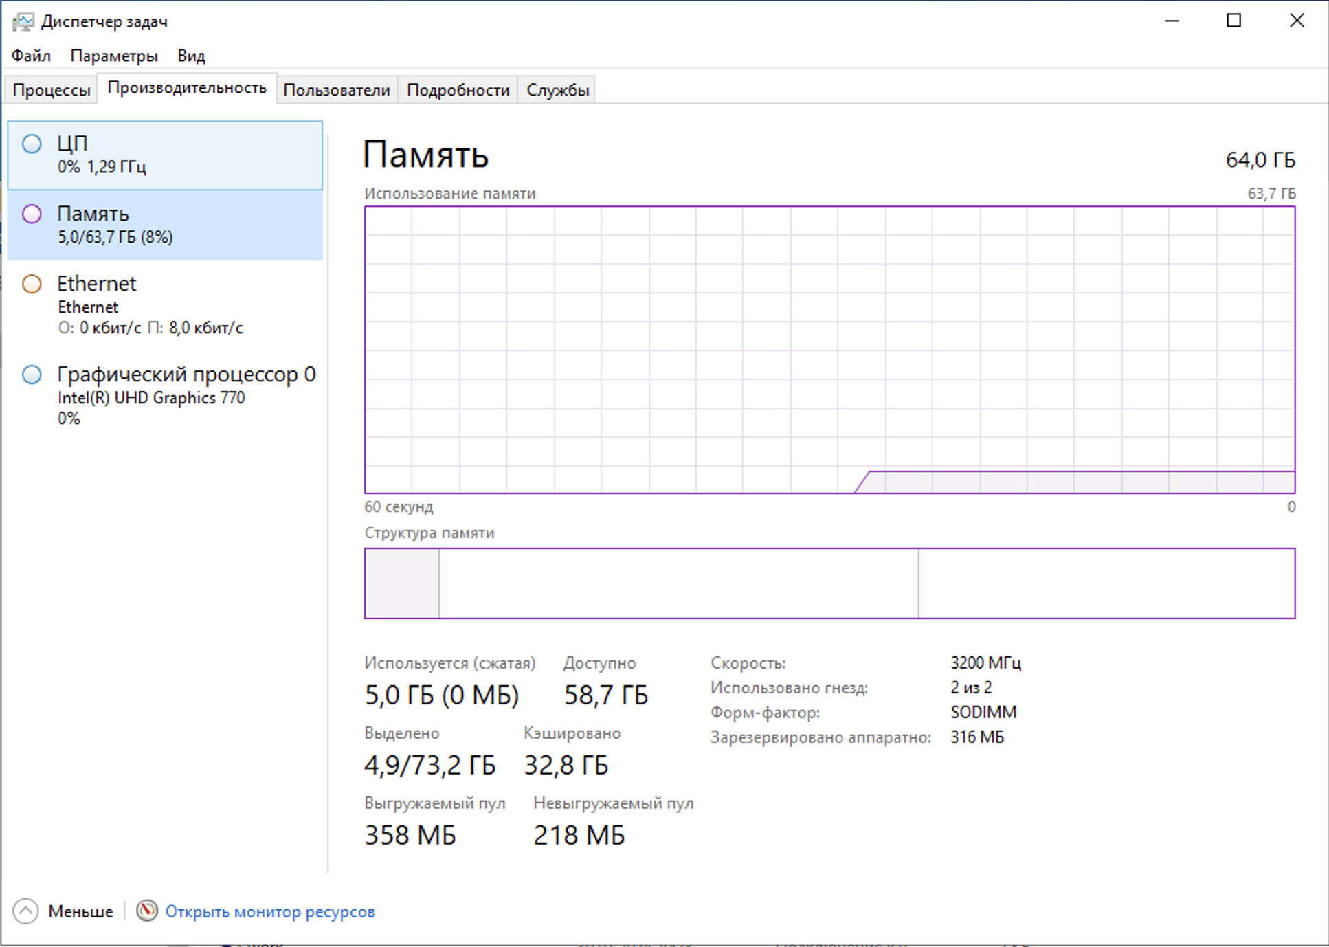Click the memory usage graph area

(829, 349)
